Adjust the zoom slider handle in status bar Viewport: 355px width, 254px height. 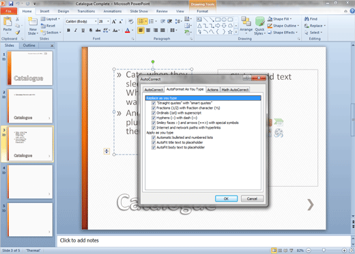[324, 251]
